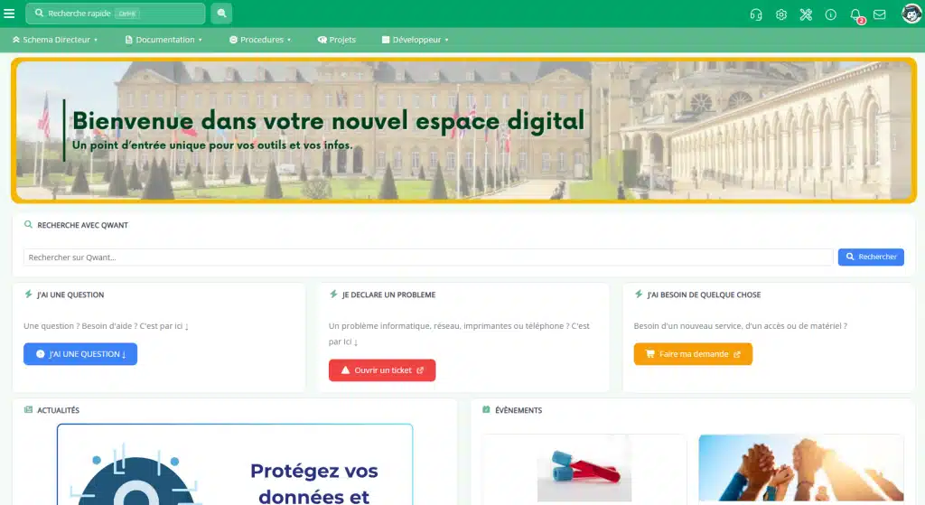
Task: Open the notifications bell
Action: (x=856, y=15)
